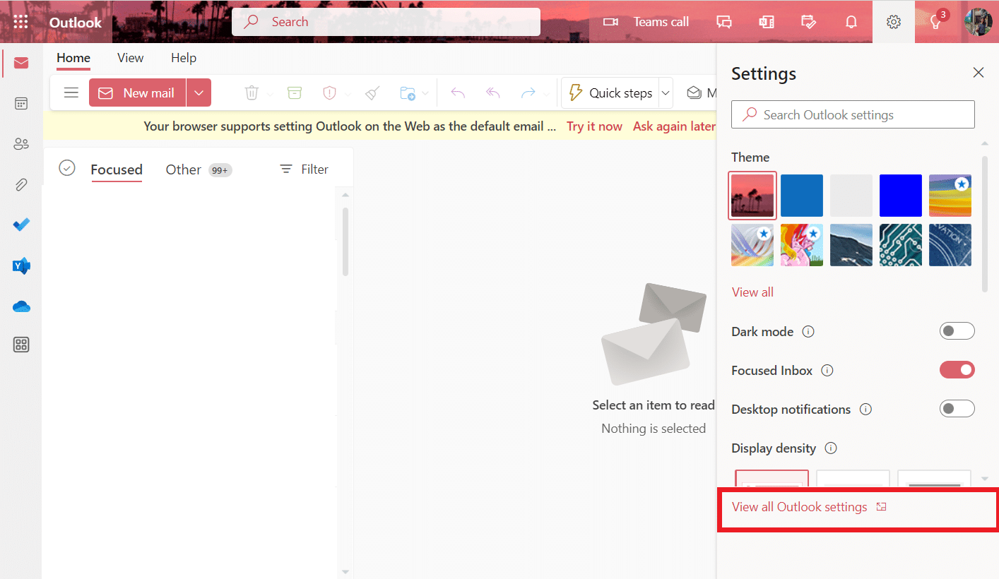Open the Calendar from the left sidebar
The height and width of the screenshot is (579, 999).
(x=20, y=103)
